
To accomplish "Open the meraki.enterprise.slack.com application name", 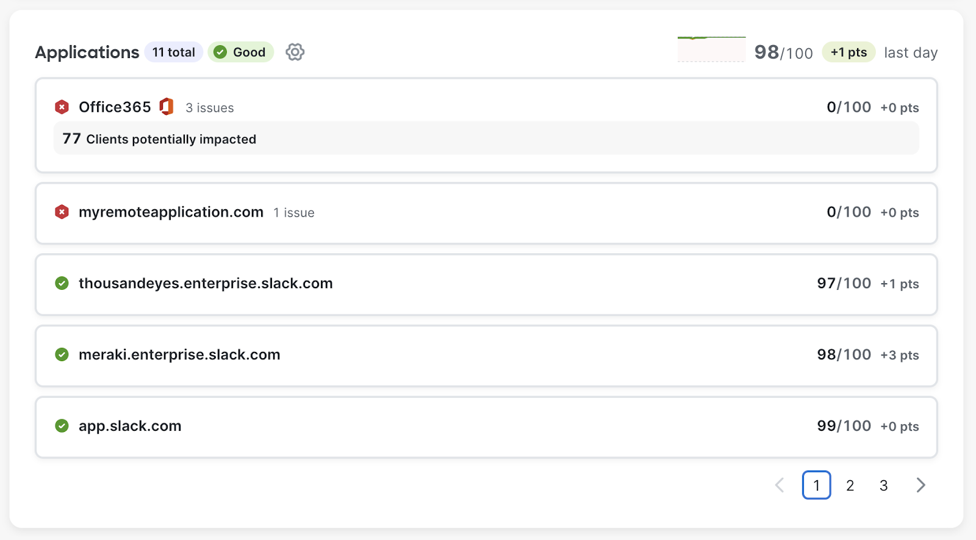I will click(x=179, y=355).
